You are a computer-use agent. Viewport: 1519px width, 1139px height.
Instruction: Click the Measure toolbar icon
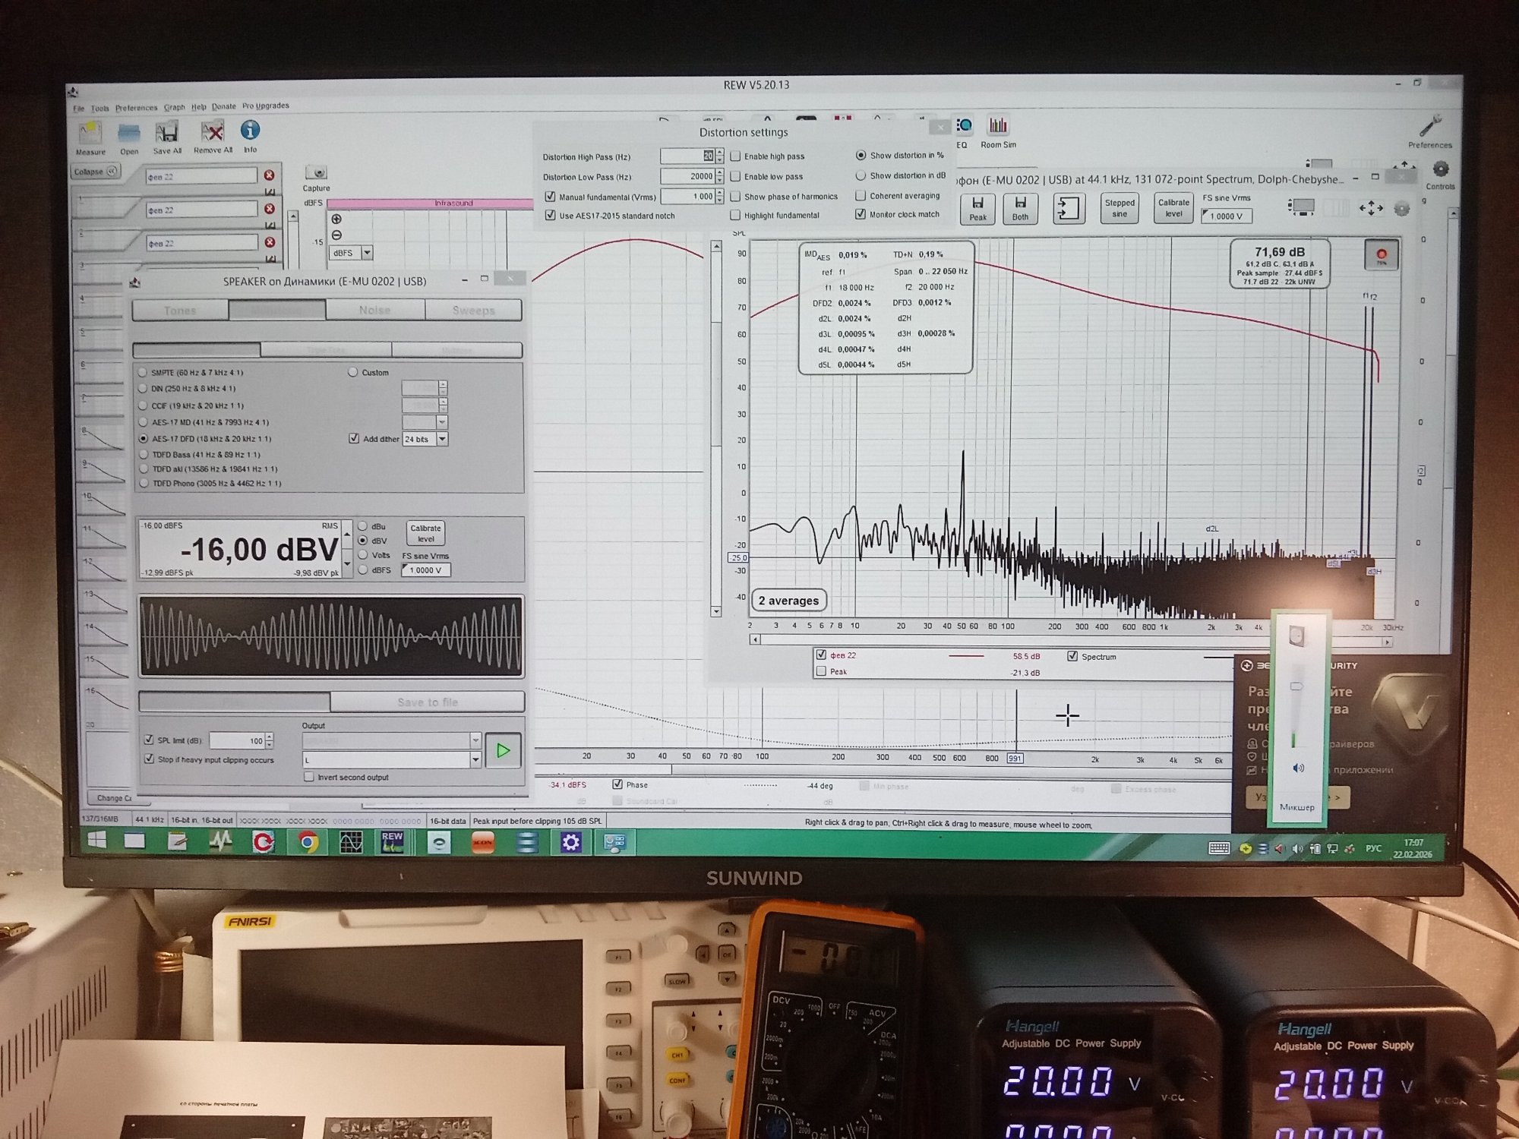coord(90,133)
